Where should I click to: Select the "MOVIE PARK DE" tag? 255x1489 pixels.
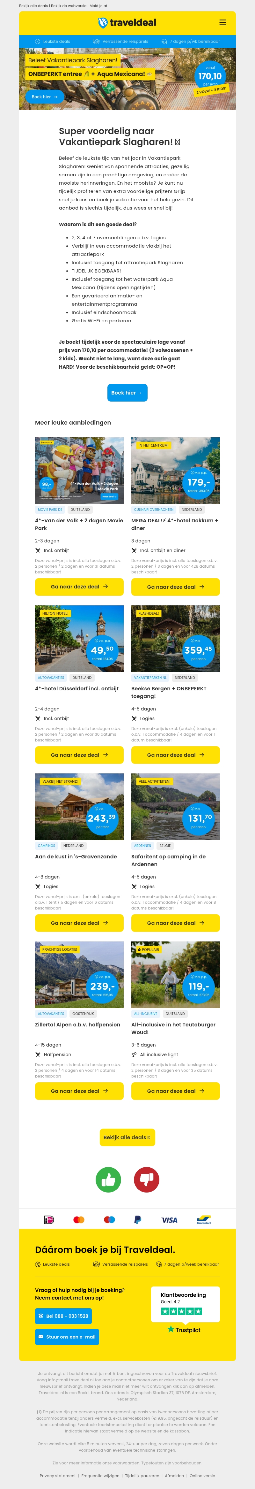point(50,509)
